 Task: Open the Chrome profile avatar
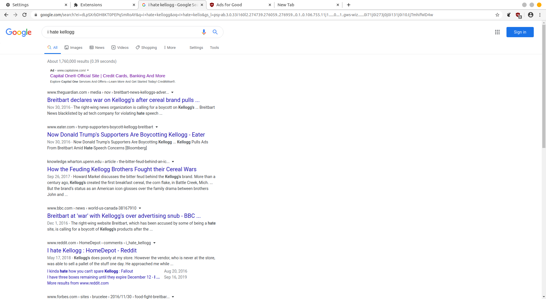pyautogui.click(x=531, y=15)
